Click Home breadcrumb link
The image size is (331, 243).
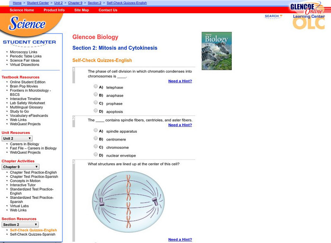[x=17, y=3]
